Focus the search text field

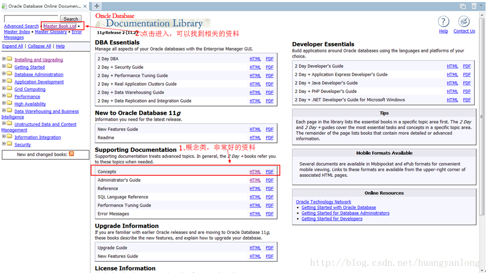[31, 19]
